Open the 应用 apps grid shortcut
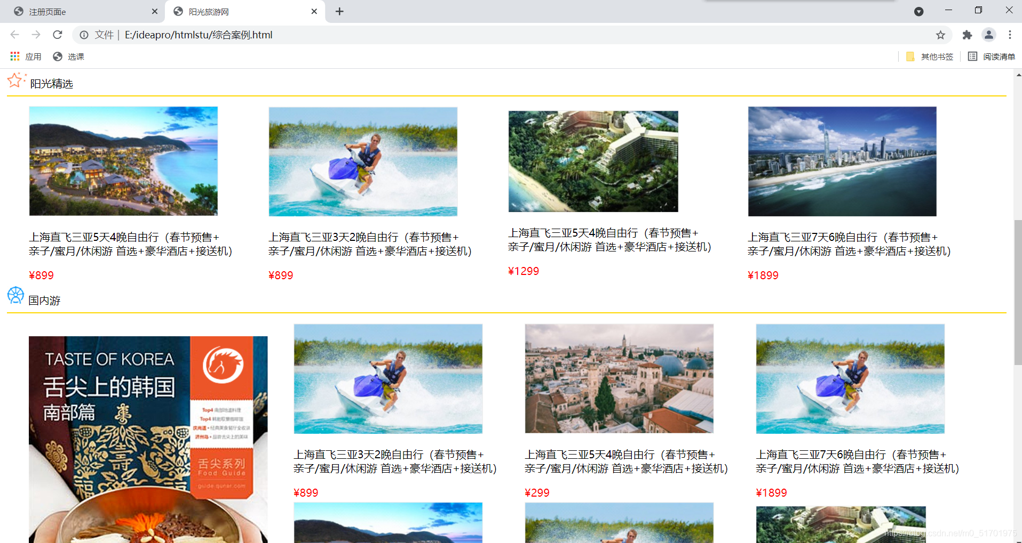Image resolution: width=1022 pixels, height=543 pixels. pyautogui.click(x=26, y=56)
